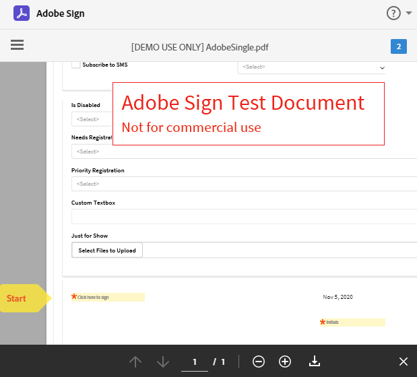Open the hamburger menu
This screenshot has height=377, width=417.
point(17,44)
